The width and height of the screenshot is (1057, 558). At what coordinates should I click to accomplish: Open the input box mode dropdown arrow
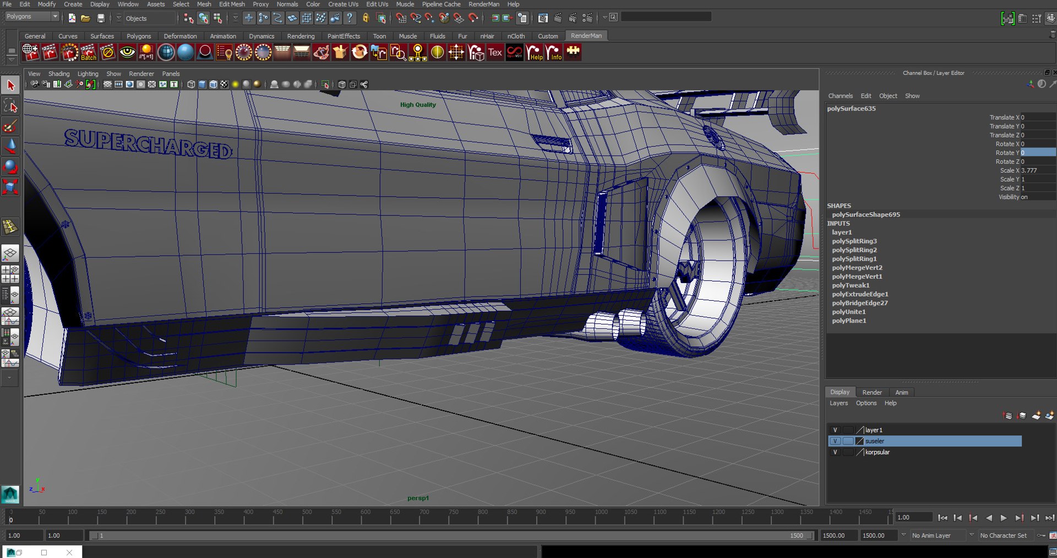[x=604, y=18]
